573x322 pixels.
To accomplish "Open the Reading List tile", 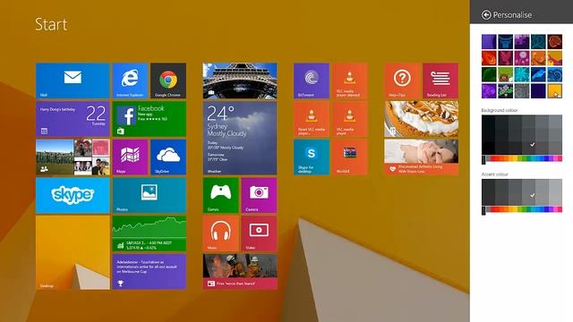I will click(x=440, y=80).
